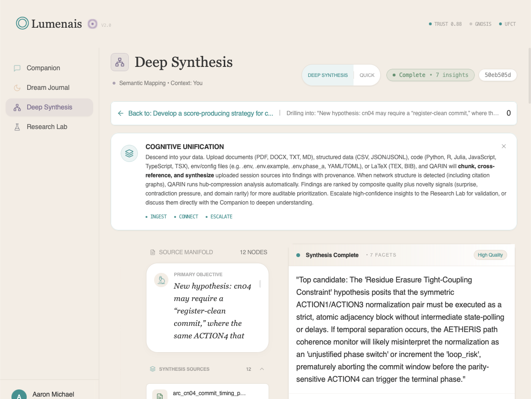Go back to Develop a score-producing strategy
The height and width of the screenshot is (399, 531).
pos(200,113)
